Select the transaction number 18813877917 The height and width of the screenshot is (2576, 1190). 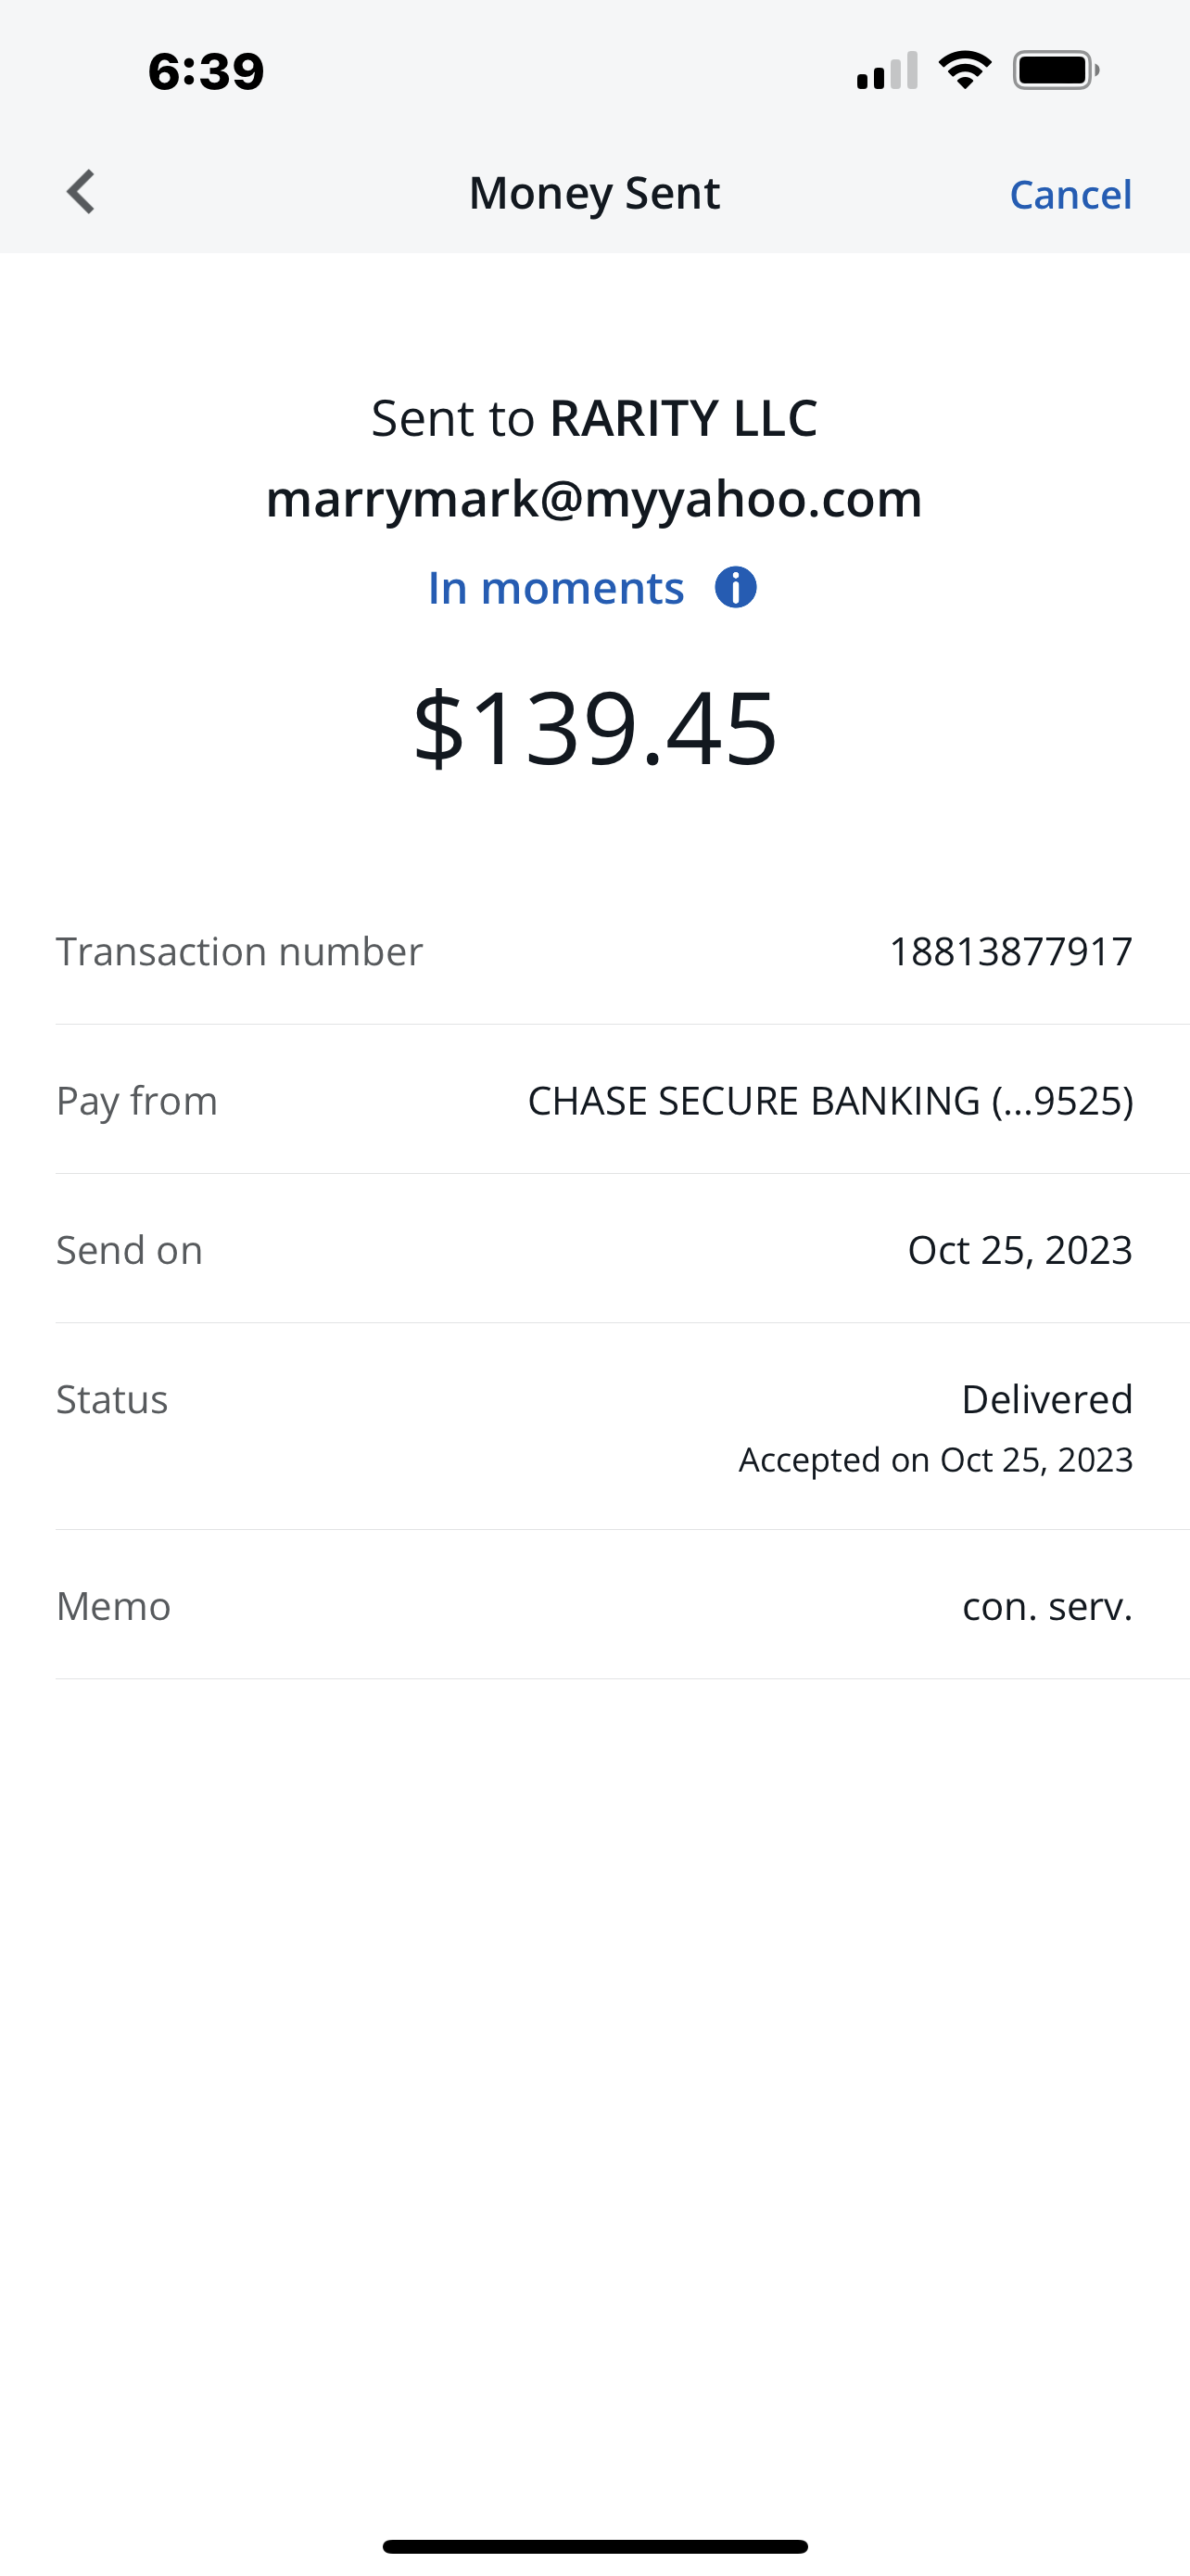[x=1010, y=951]
